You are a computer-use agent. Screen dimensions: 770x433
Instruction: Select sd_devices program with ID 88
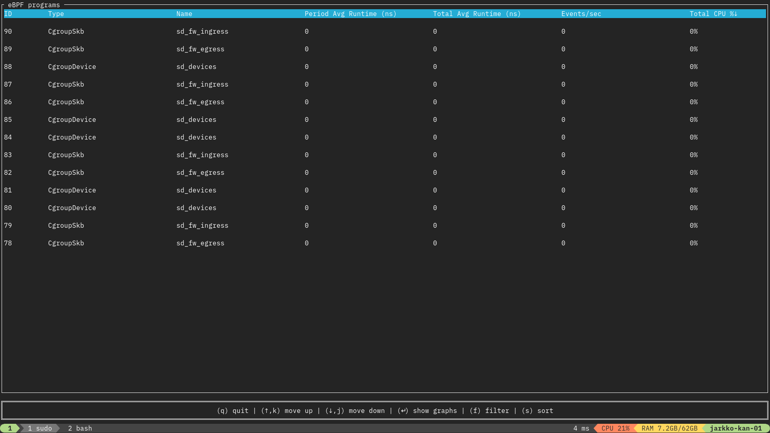click(196, 67)
